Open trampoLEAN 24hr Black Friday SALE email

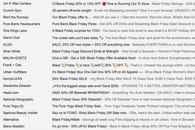98,79
